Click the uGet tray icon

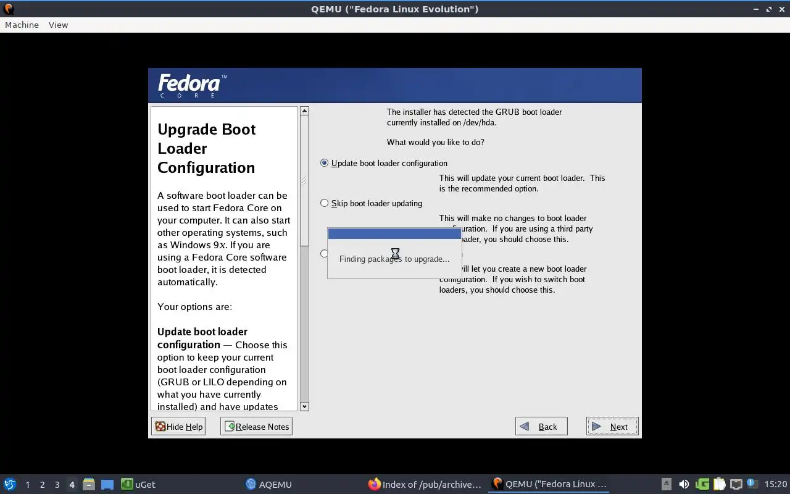click(702, 485)
